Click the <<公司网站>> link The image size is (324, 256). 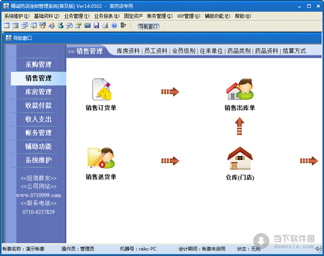click(x=38, y=186)
